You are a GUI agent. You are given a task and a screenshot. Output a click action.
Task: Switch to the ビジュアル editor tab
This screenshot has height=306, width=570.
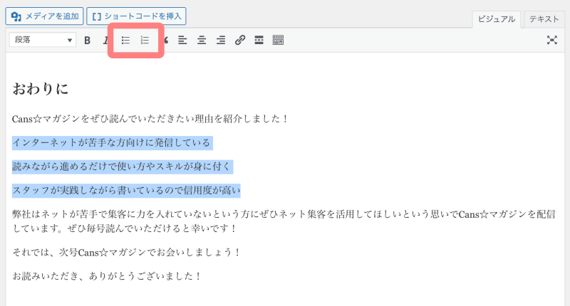[x=497, y=19]
